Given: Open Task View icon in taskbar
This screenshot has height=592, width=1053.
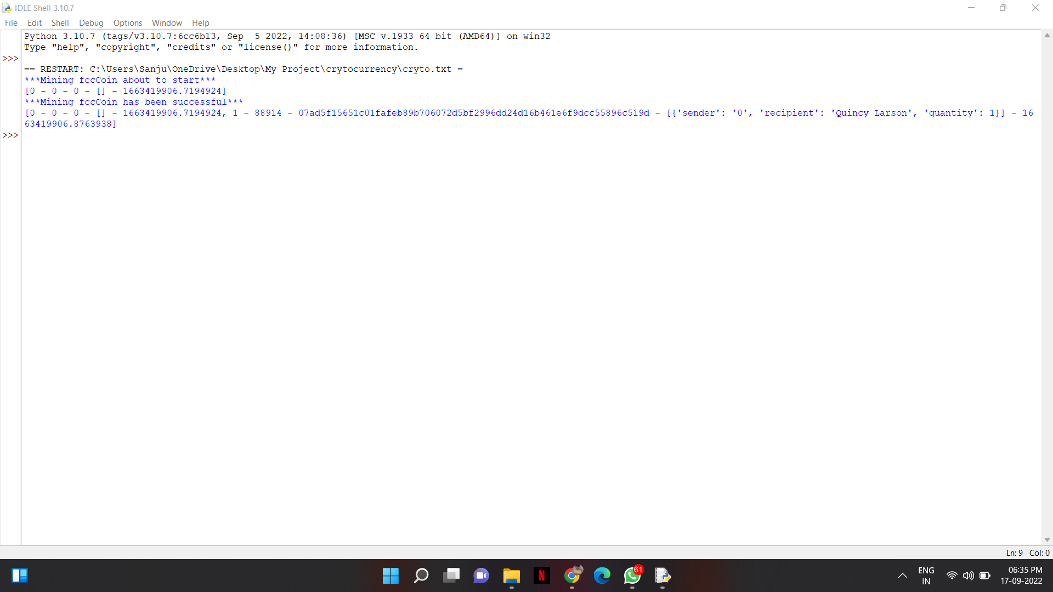Looking at the screenshot, I should point(451,576).
